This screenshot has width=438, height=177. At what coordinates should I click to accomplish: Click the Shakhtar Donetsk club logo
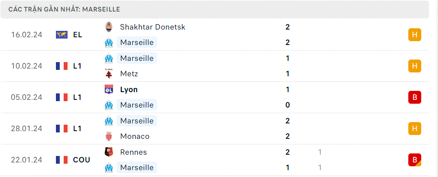coord(109,27)
